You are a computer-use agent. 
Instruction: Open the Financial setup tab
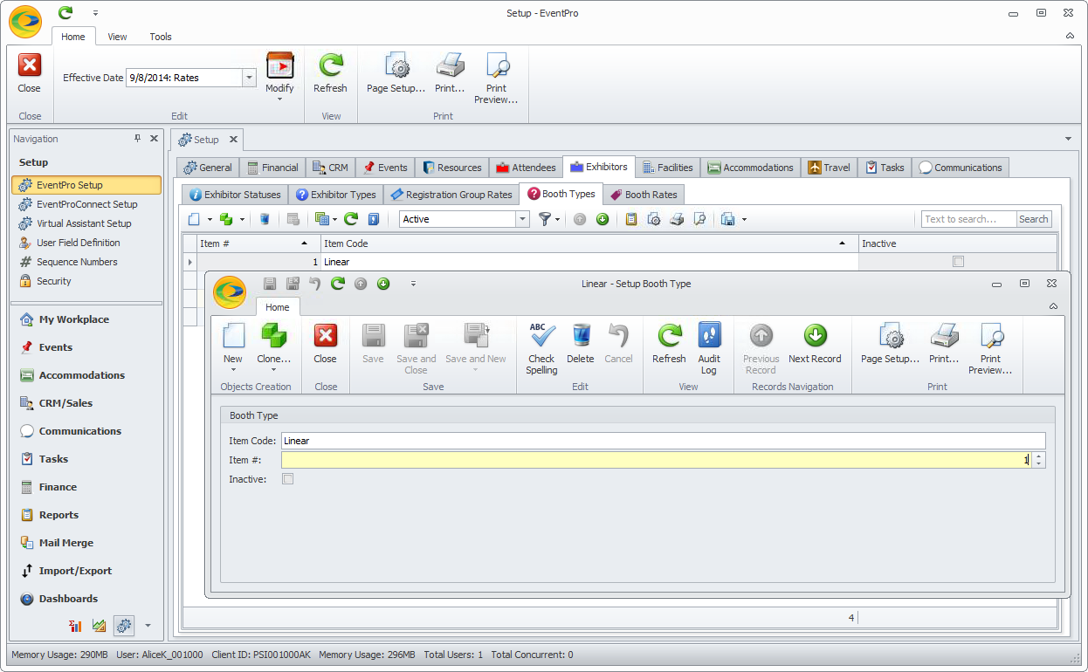pos(272,168)
